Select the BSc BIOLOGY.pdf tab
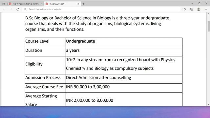 [62, 4]
